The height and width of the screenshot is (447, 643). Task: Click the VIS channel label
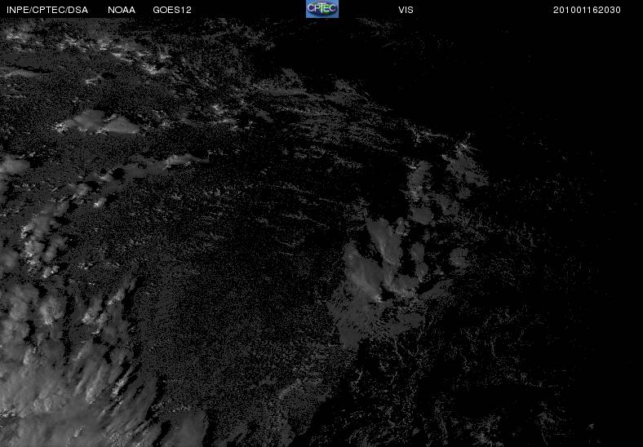tap(406, 10)
